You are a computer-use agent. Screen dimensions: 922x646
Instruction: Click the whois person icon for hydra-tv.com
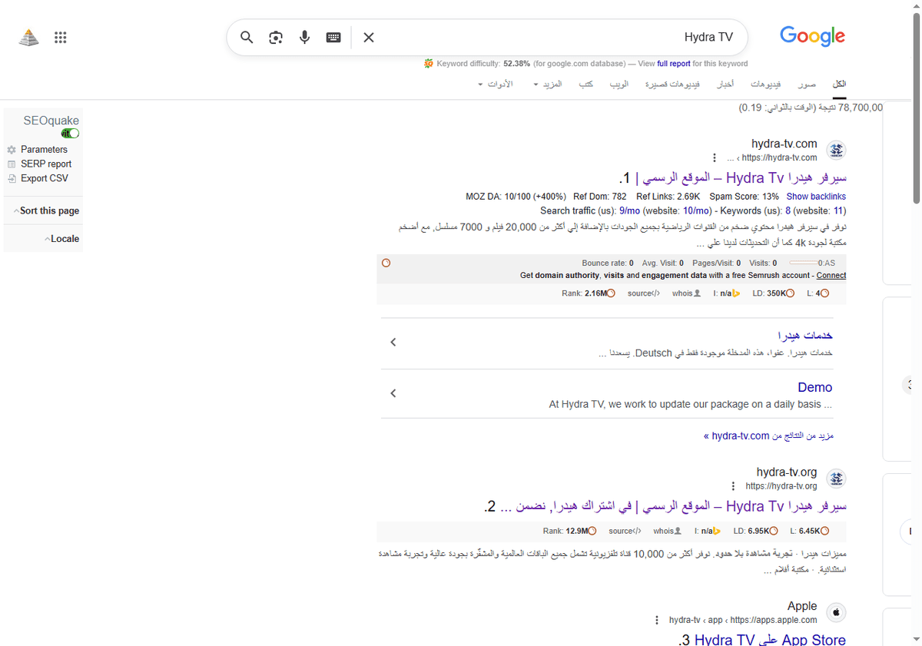[x=696, y=293]
